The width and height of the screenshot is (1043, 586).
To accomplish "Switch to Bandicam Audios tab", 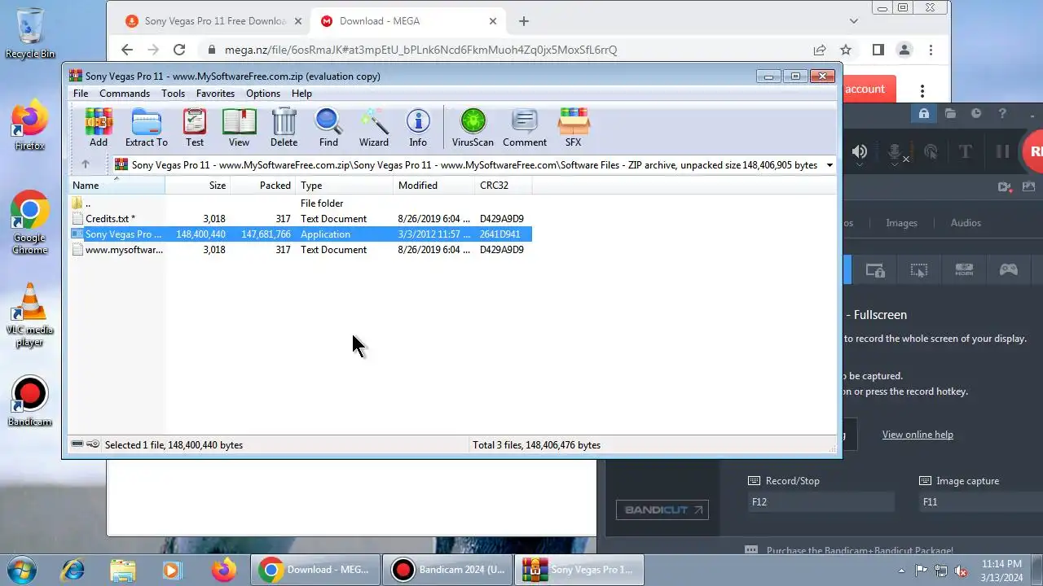I will 966,223.
